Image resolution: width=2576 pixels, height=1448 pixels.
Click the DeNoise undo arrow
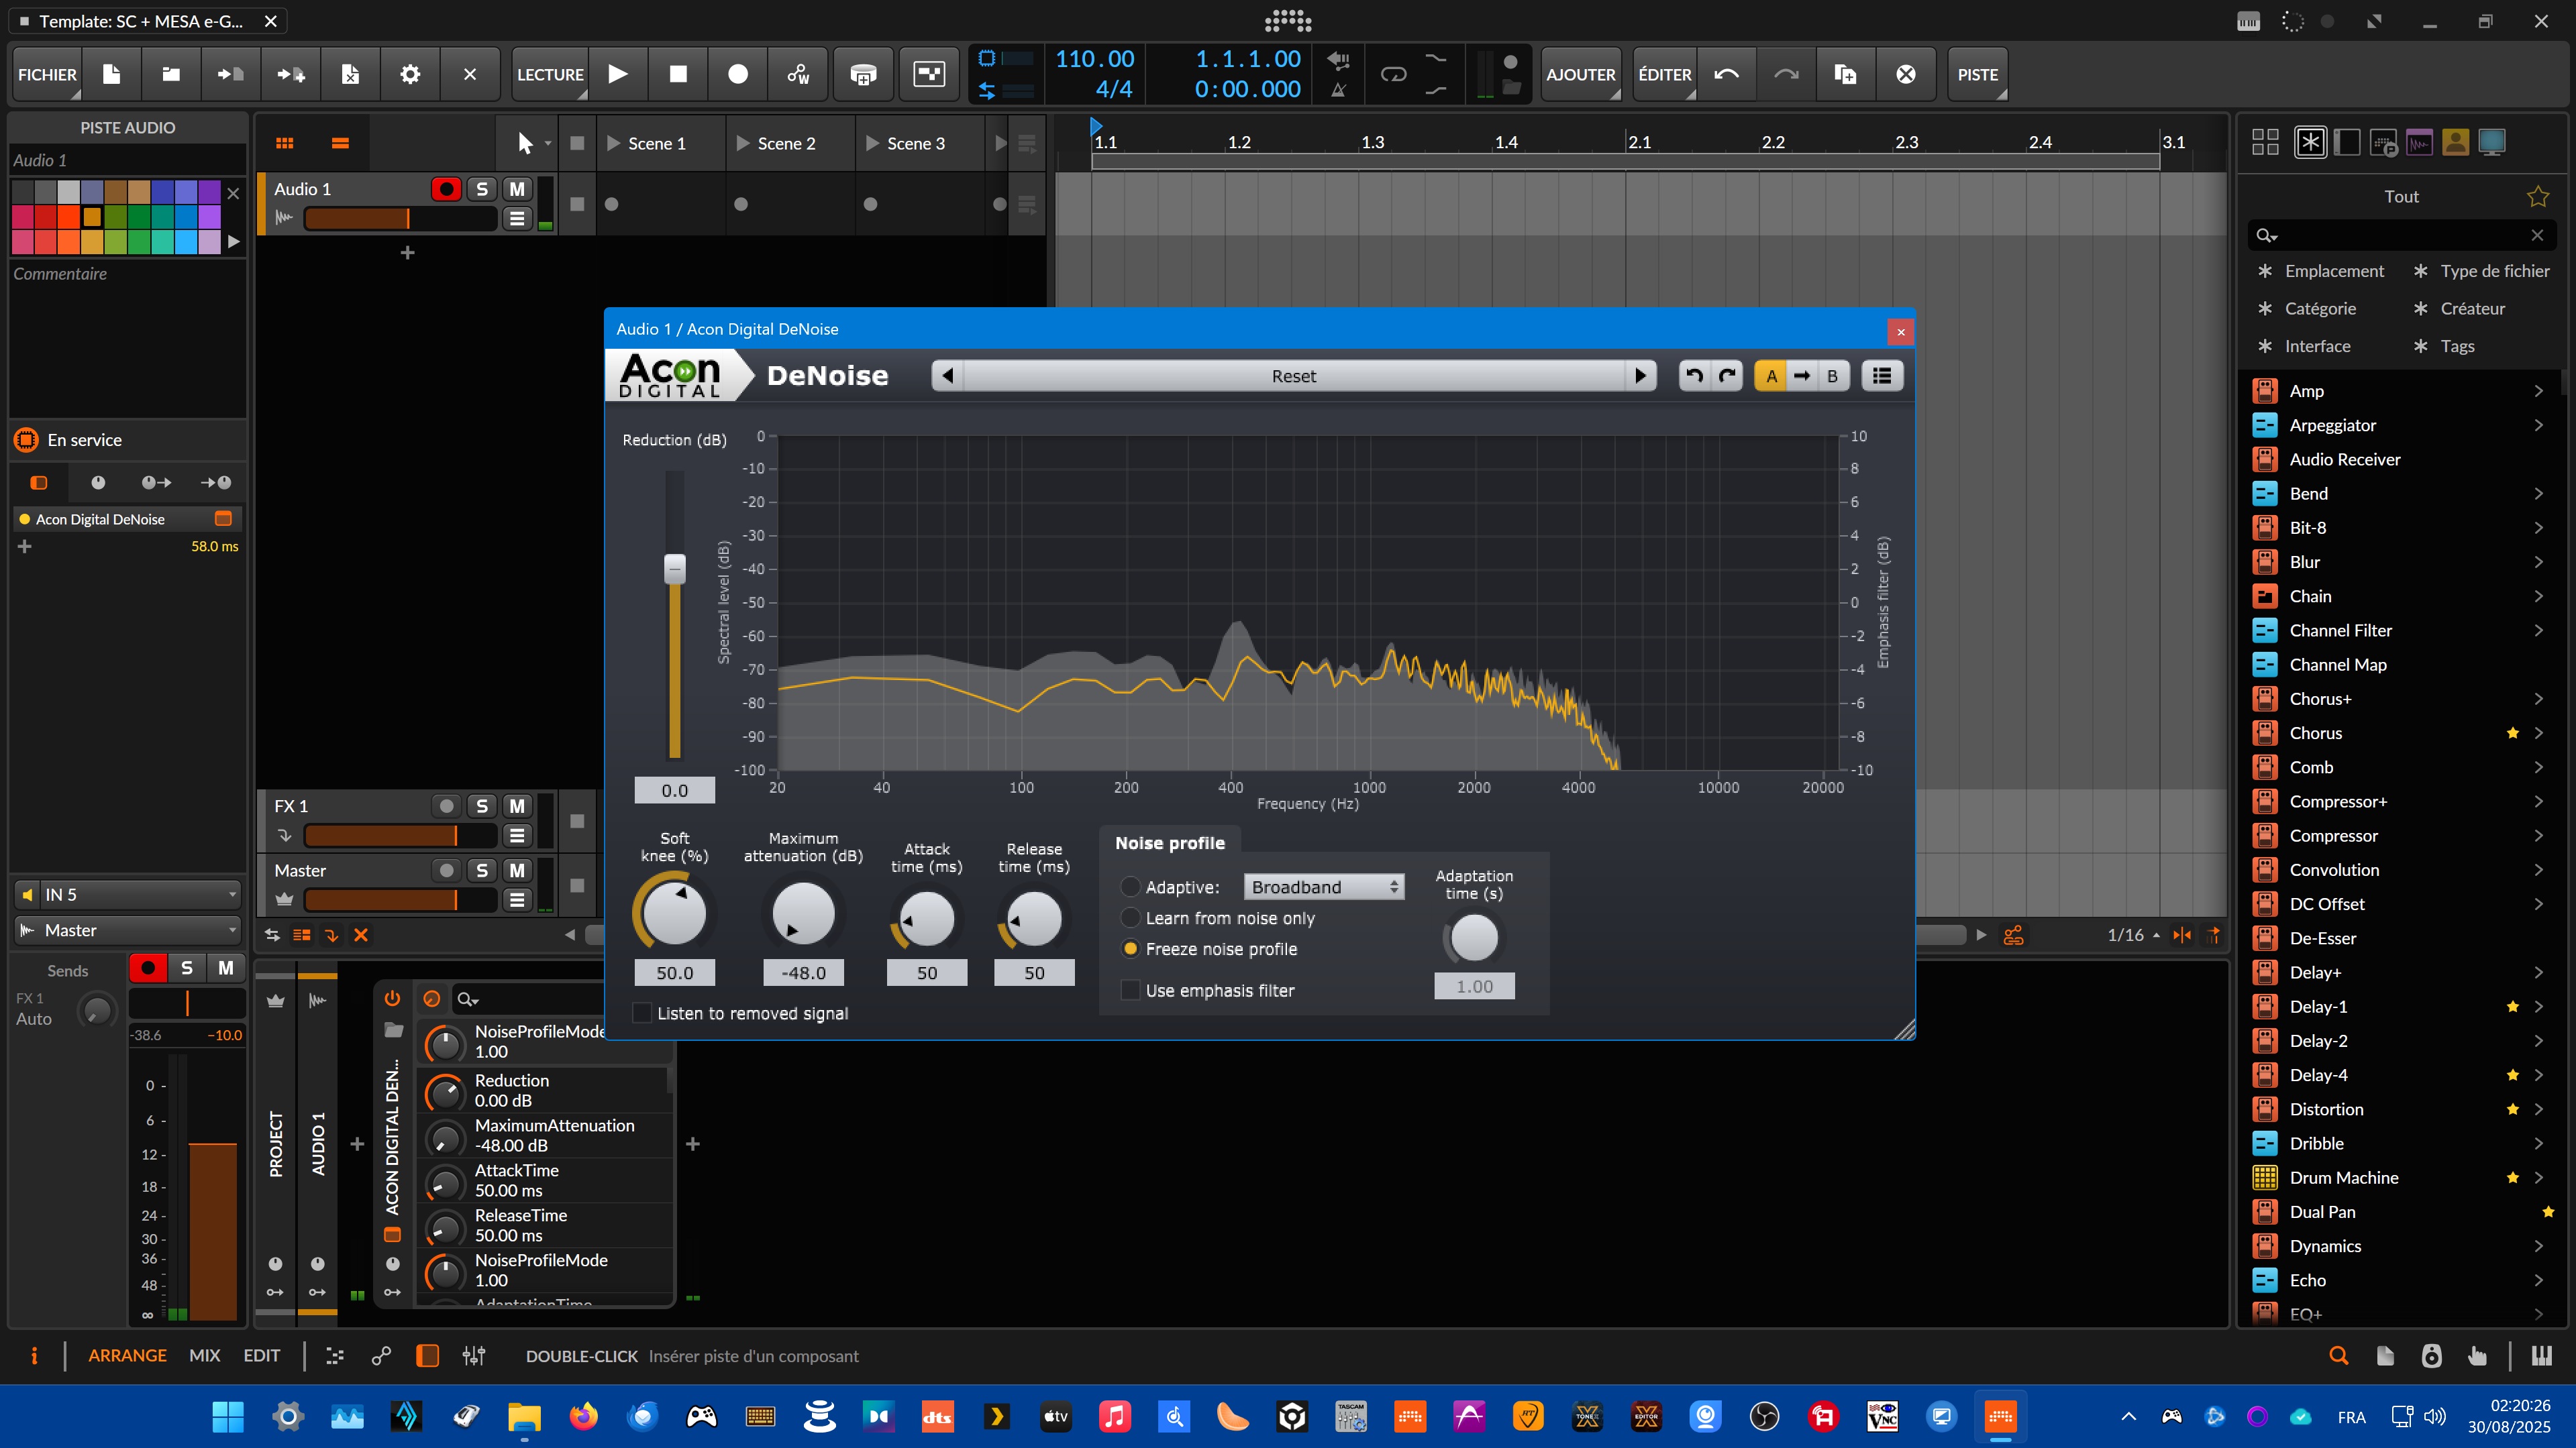coord(1694,376)
